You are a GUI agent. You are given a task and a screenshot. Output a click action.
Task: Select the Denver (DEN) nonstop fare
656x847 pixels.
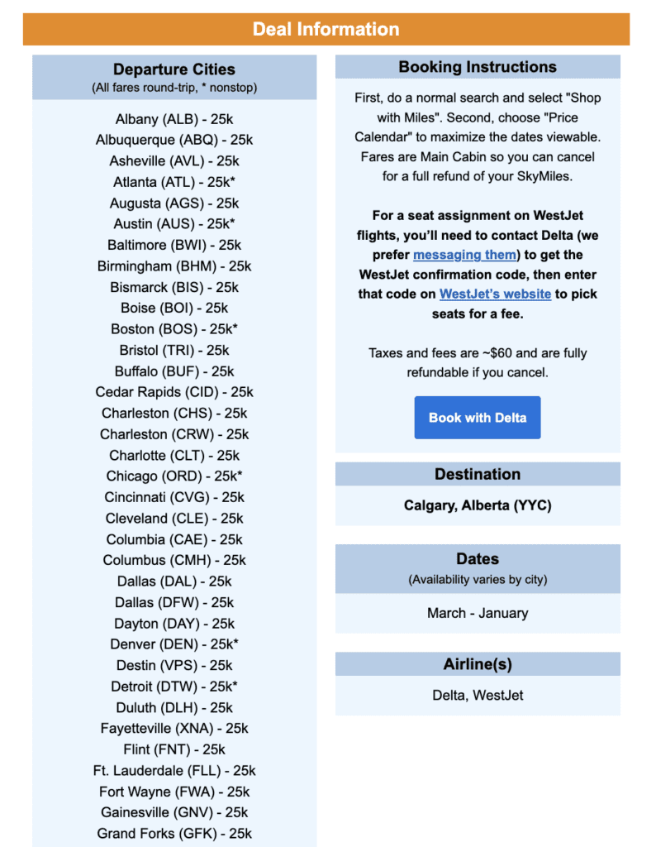[x=174, y=644]
